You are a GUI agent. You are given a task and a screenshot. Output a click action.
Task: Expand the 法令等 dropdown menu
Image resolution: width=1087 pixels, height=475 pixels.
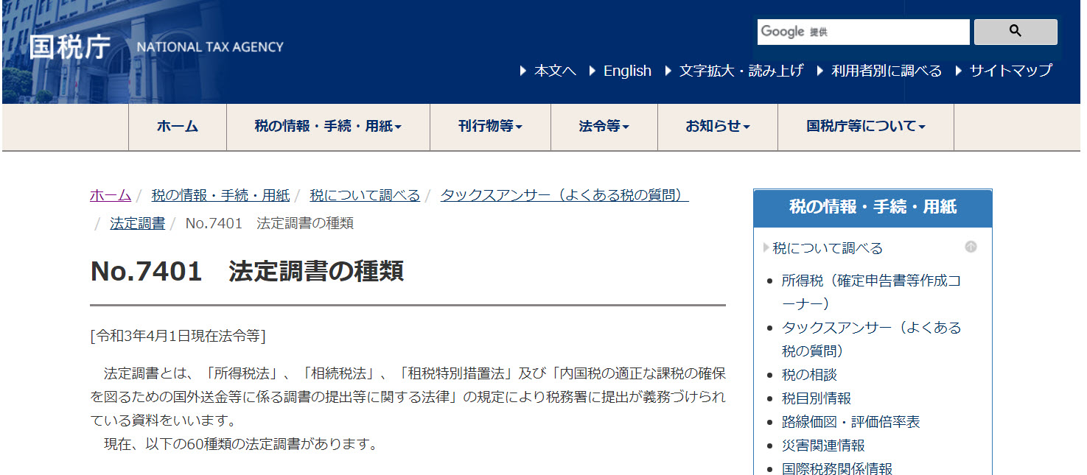[604, 127]
